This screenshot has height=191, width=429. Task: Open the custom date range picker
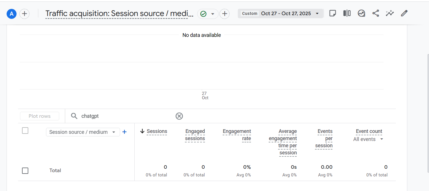point(280,13)
